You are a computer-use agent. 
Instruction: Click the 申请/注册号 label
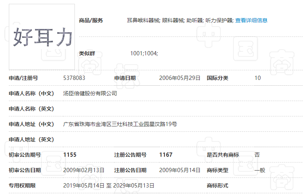[x=23, y=78]
